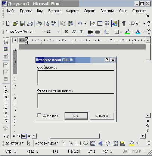Choose font color A swatch button

tap(138, 32)
